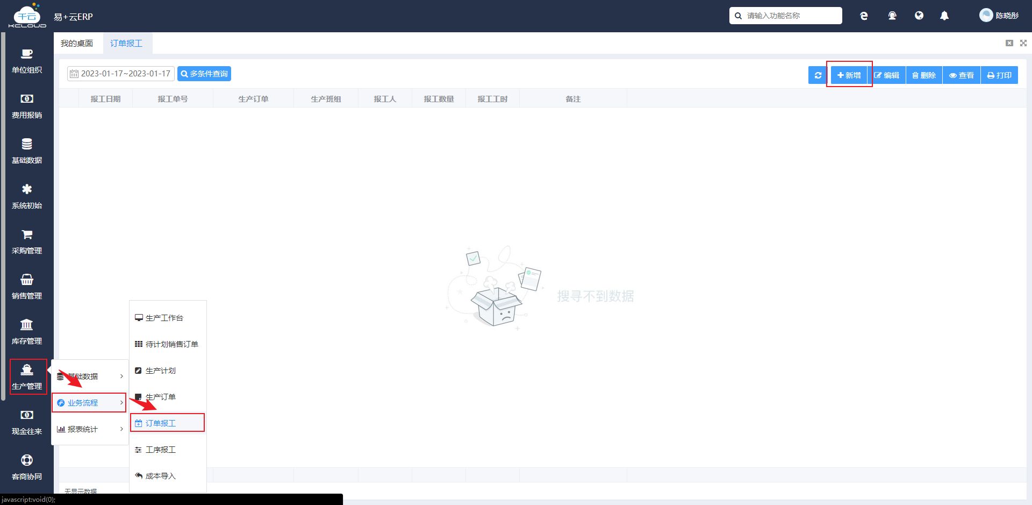
Task: Click the 报工人 column header
Action: click(385, 99)
